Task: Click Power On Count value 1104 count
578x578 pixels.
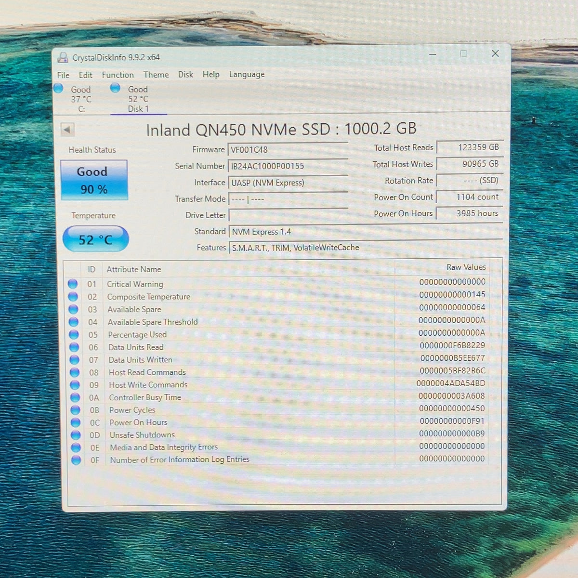Action: tap(470, 197)
